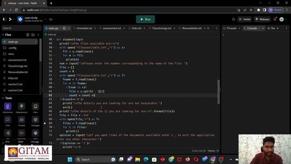Close the main.py tab
The image size is (291, 164).
coord(69,28)
